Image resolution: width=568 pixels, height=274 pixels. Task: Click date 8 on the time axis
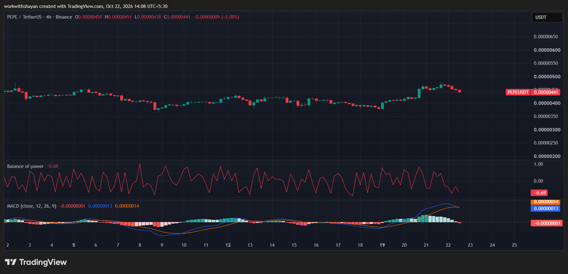coord(140,245)
